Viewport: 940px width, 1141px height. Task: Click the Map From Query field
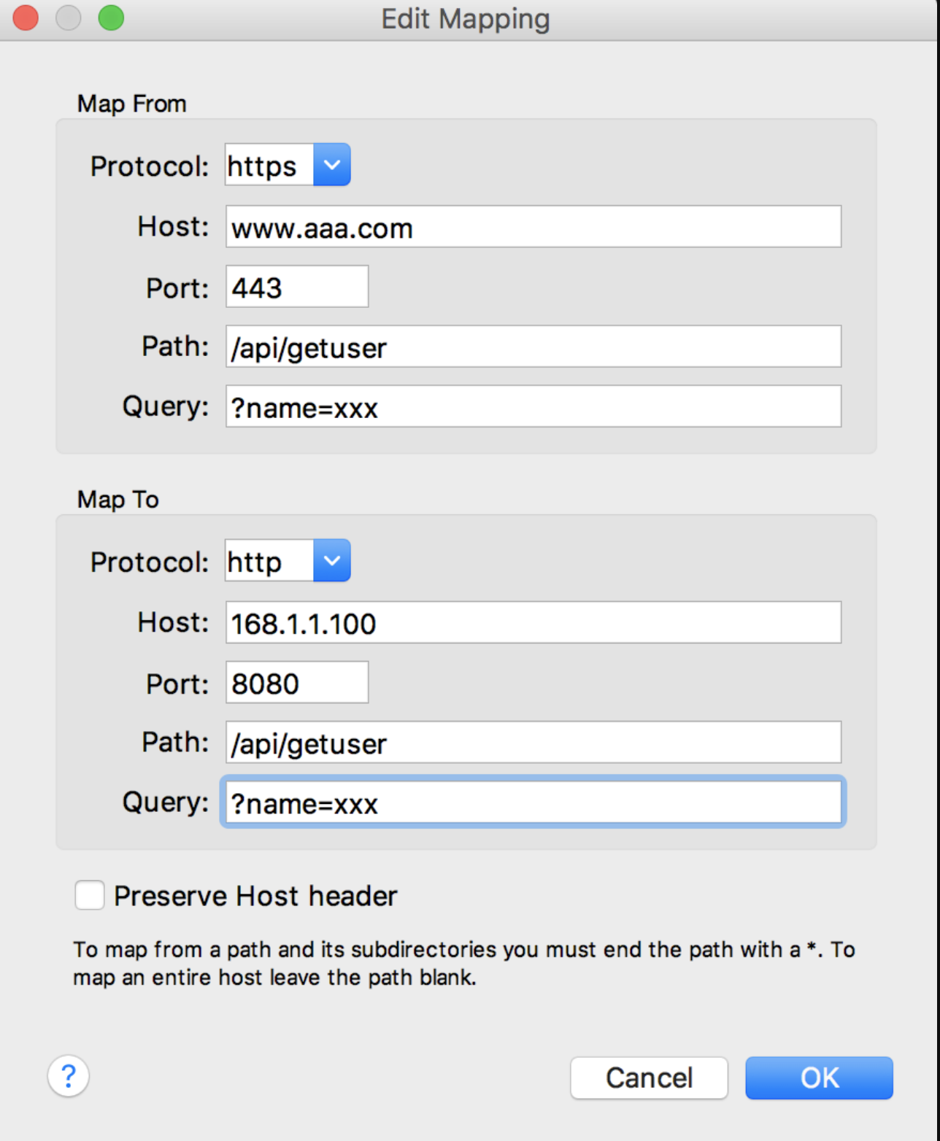[533, 406]
